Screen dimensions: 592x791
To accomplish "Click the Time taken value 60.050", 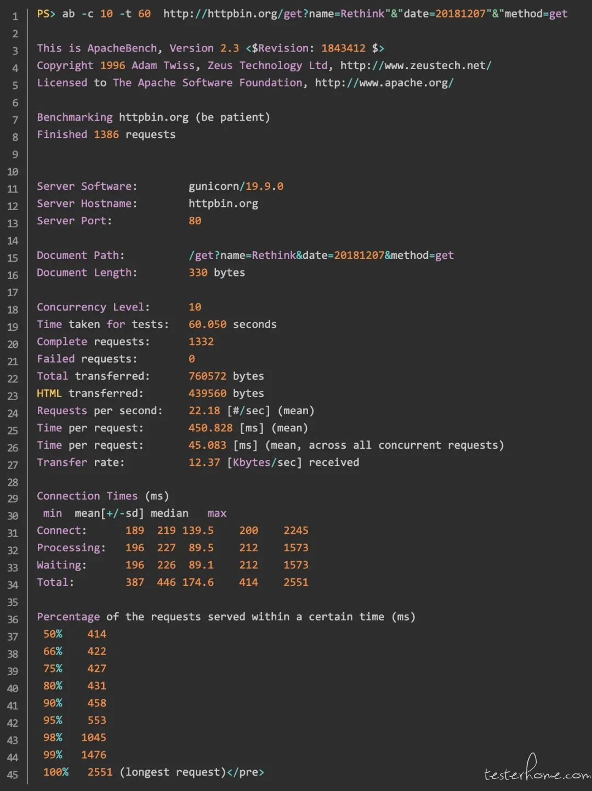I will (207, 324).
